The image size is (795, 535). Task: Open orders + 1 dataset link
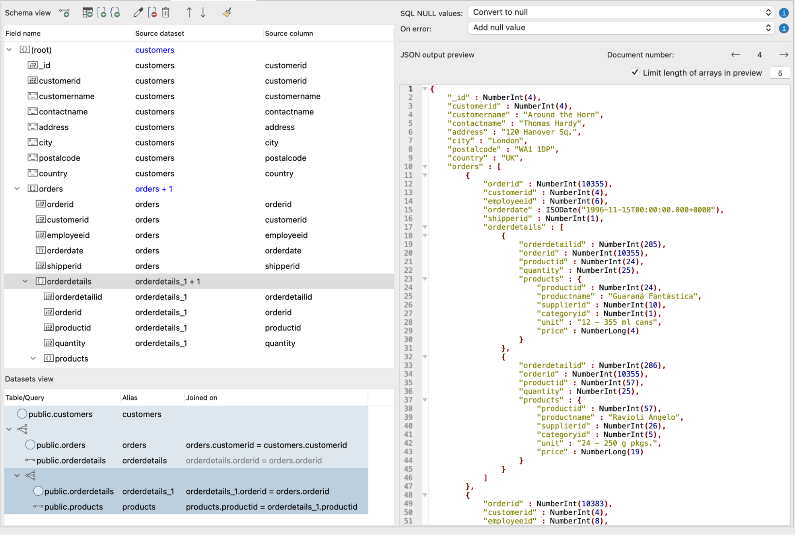coord(154,188)
